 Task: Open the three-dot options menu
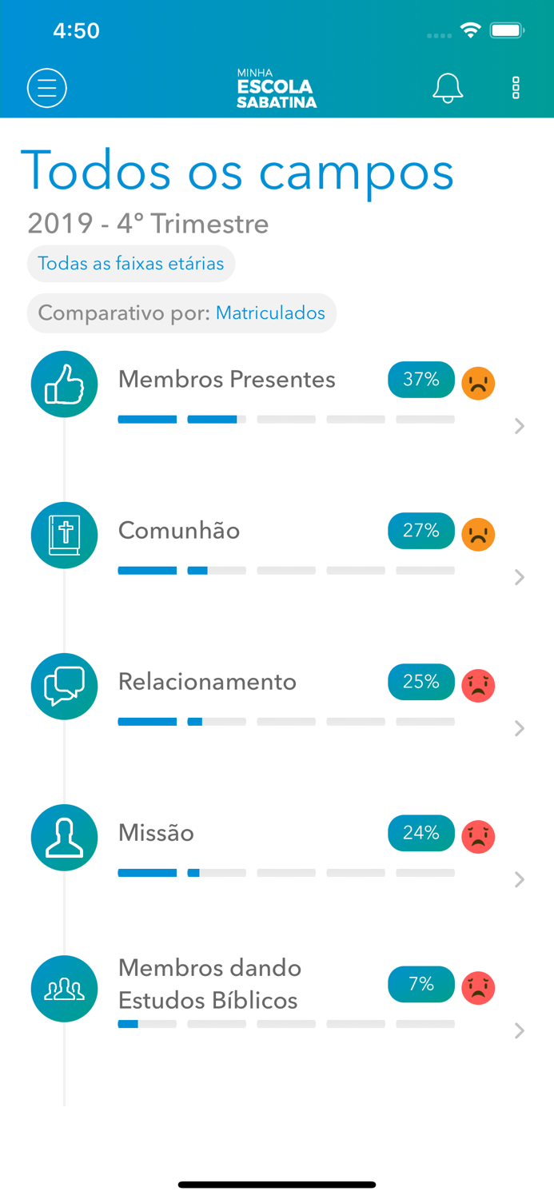click(516, 88)
